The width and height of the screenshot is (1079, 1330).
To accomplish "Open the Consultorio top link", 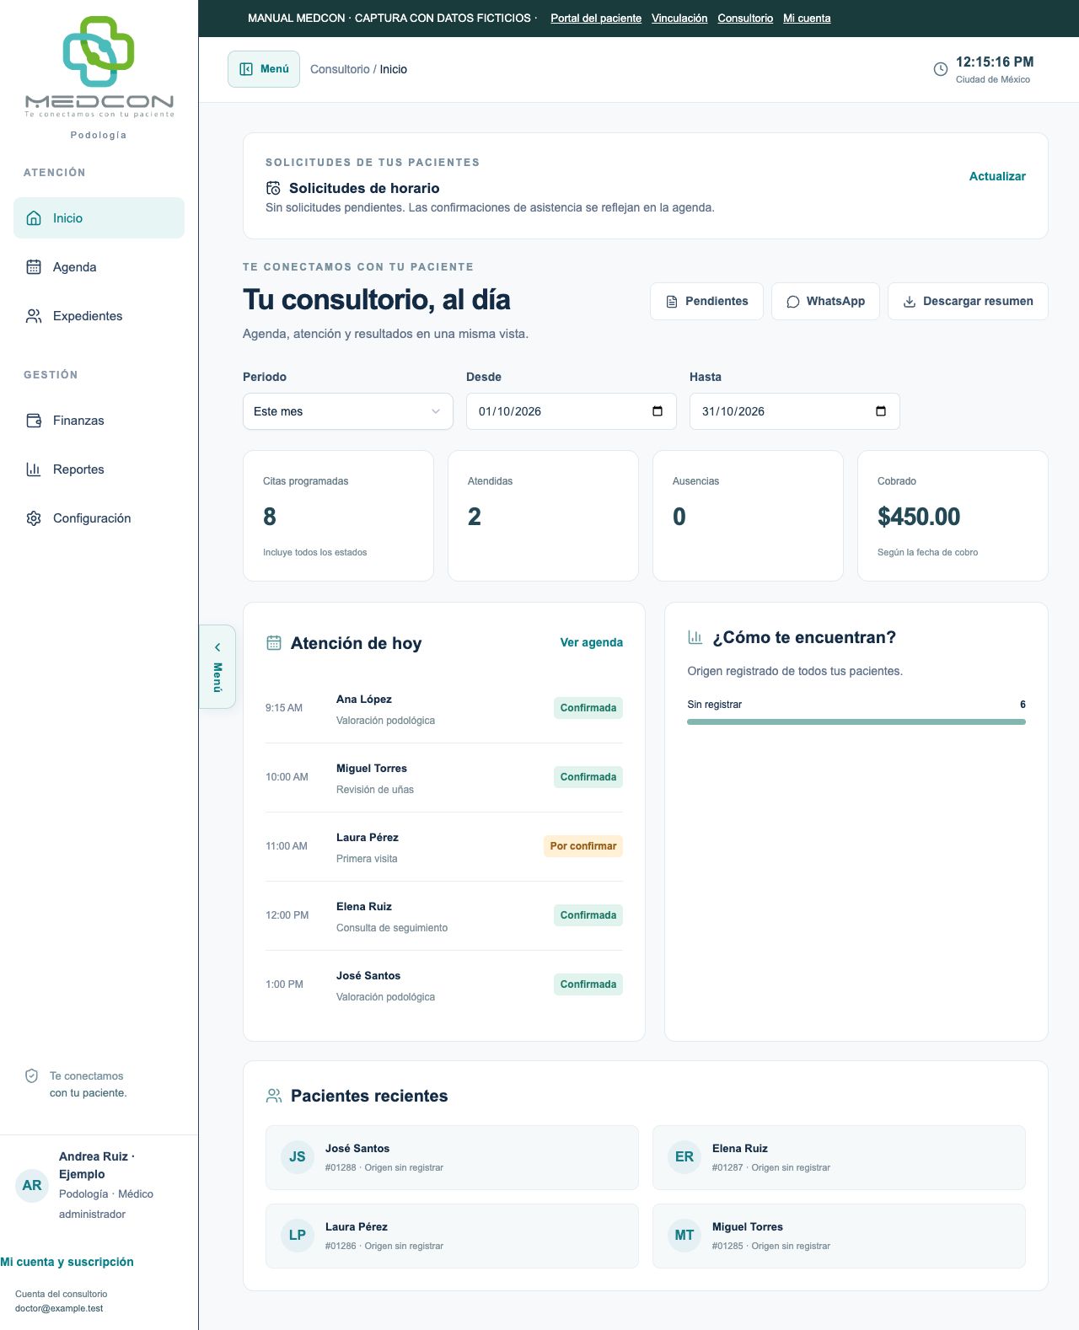I will click(x=745, y=19).
